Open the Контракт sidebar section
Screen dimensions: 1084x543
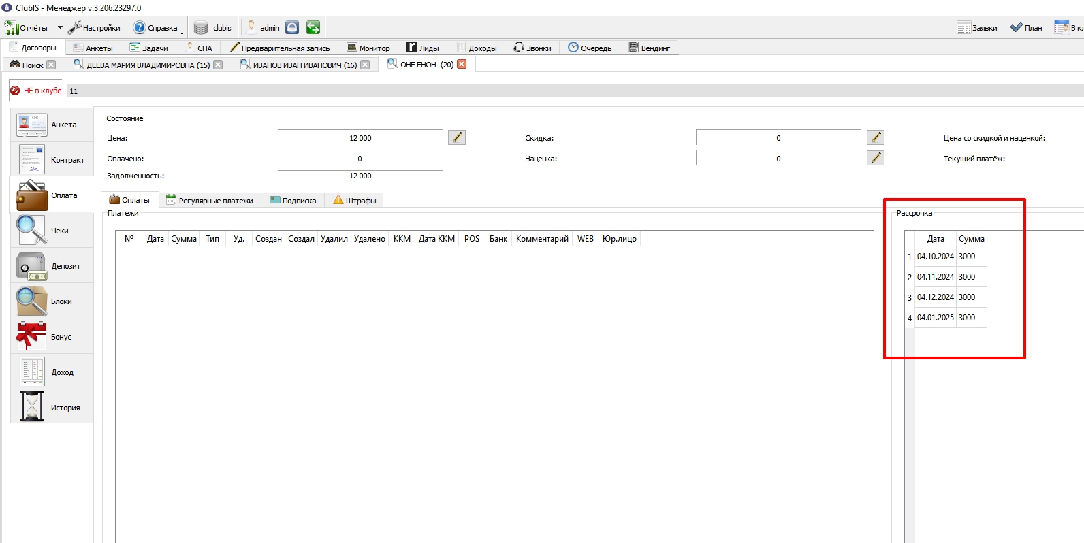click(x=52, y=160)
